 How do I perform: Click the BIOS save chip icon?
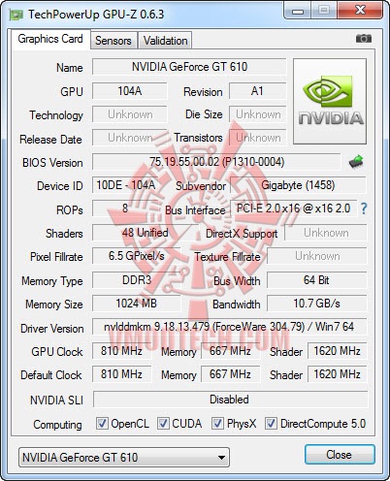356,161
